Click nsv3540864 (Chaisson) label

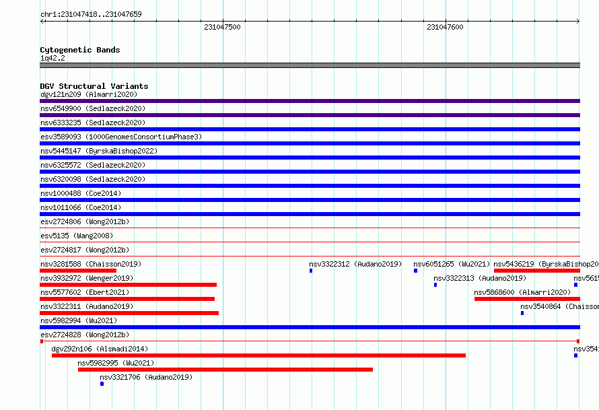(559, 306)
